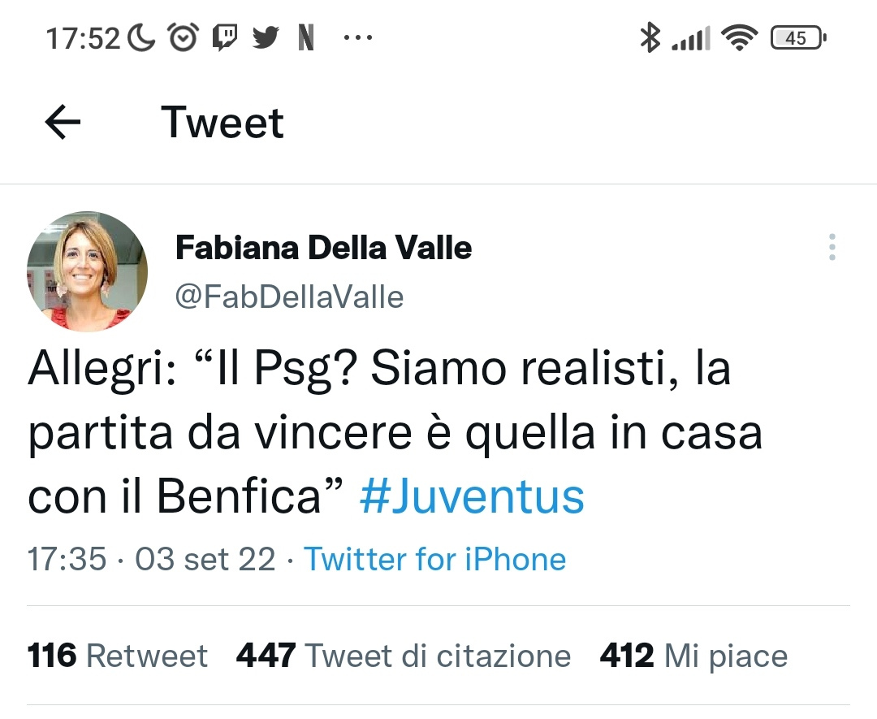View the 447 Tweet di citazione

pos(404,655)
